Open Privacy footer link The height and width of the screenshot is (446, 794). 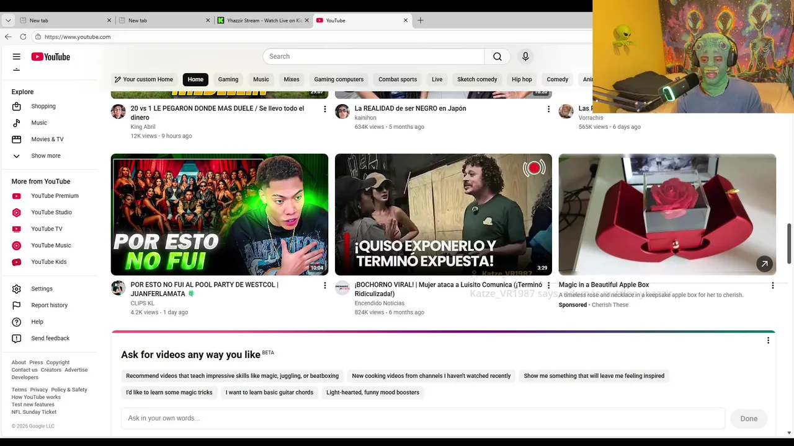(x=39, y=390)
